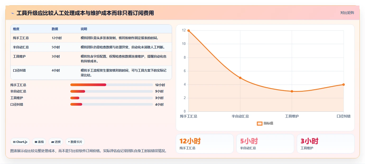Click the 口径纠错 progress bar
This screenshot has width=365, height=164.
(112, 104)
